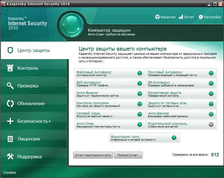Close the Kaspersky Internet Security window
This screenshot has width=224, height=178.
point(221,4)
